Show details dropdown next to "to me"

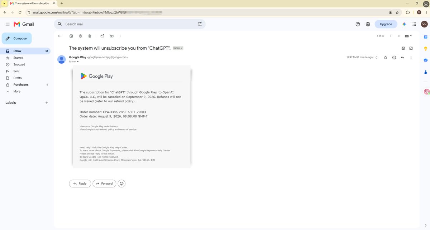click(78, 62)
